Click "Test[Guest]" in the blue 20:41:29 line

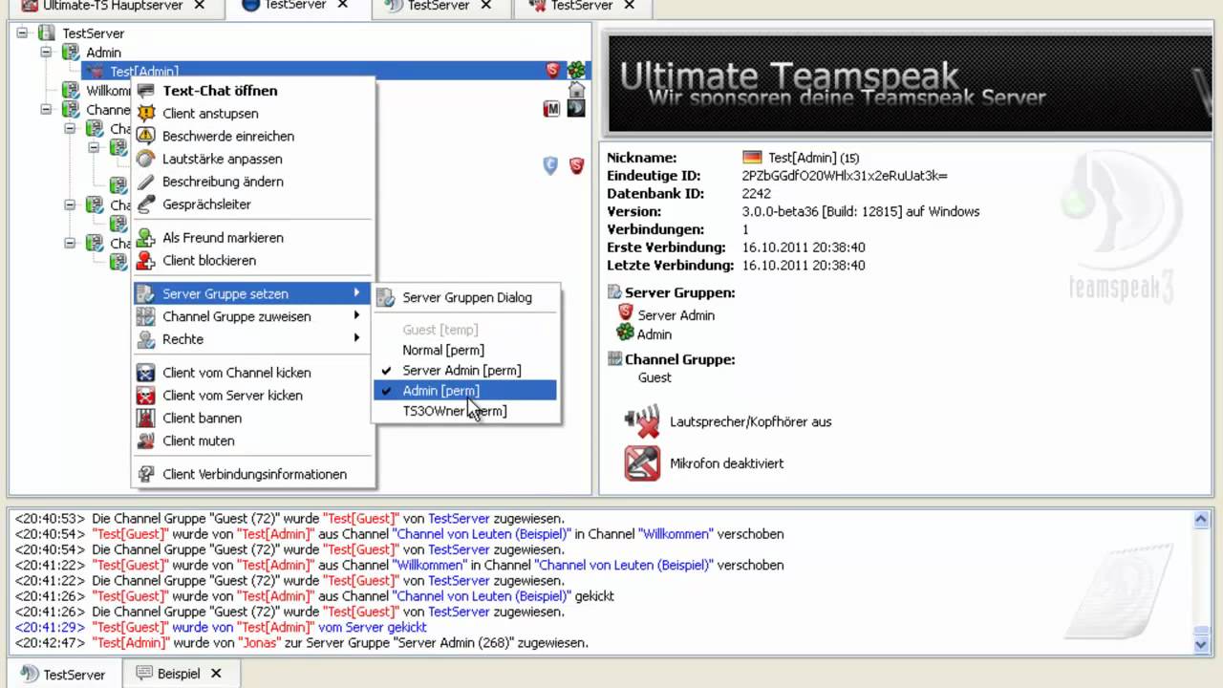(130, 628)
